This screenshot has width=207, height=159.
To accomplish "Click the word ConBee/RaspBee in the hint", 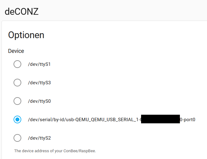I will coord(79,151).
